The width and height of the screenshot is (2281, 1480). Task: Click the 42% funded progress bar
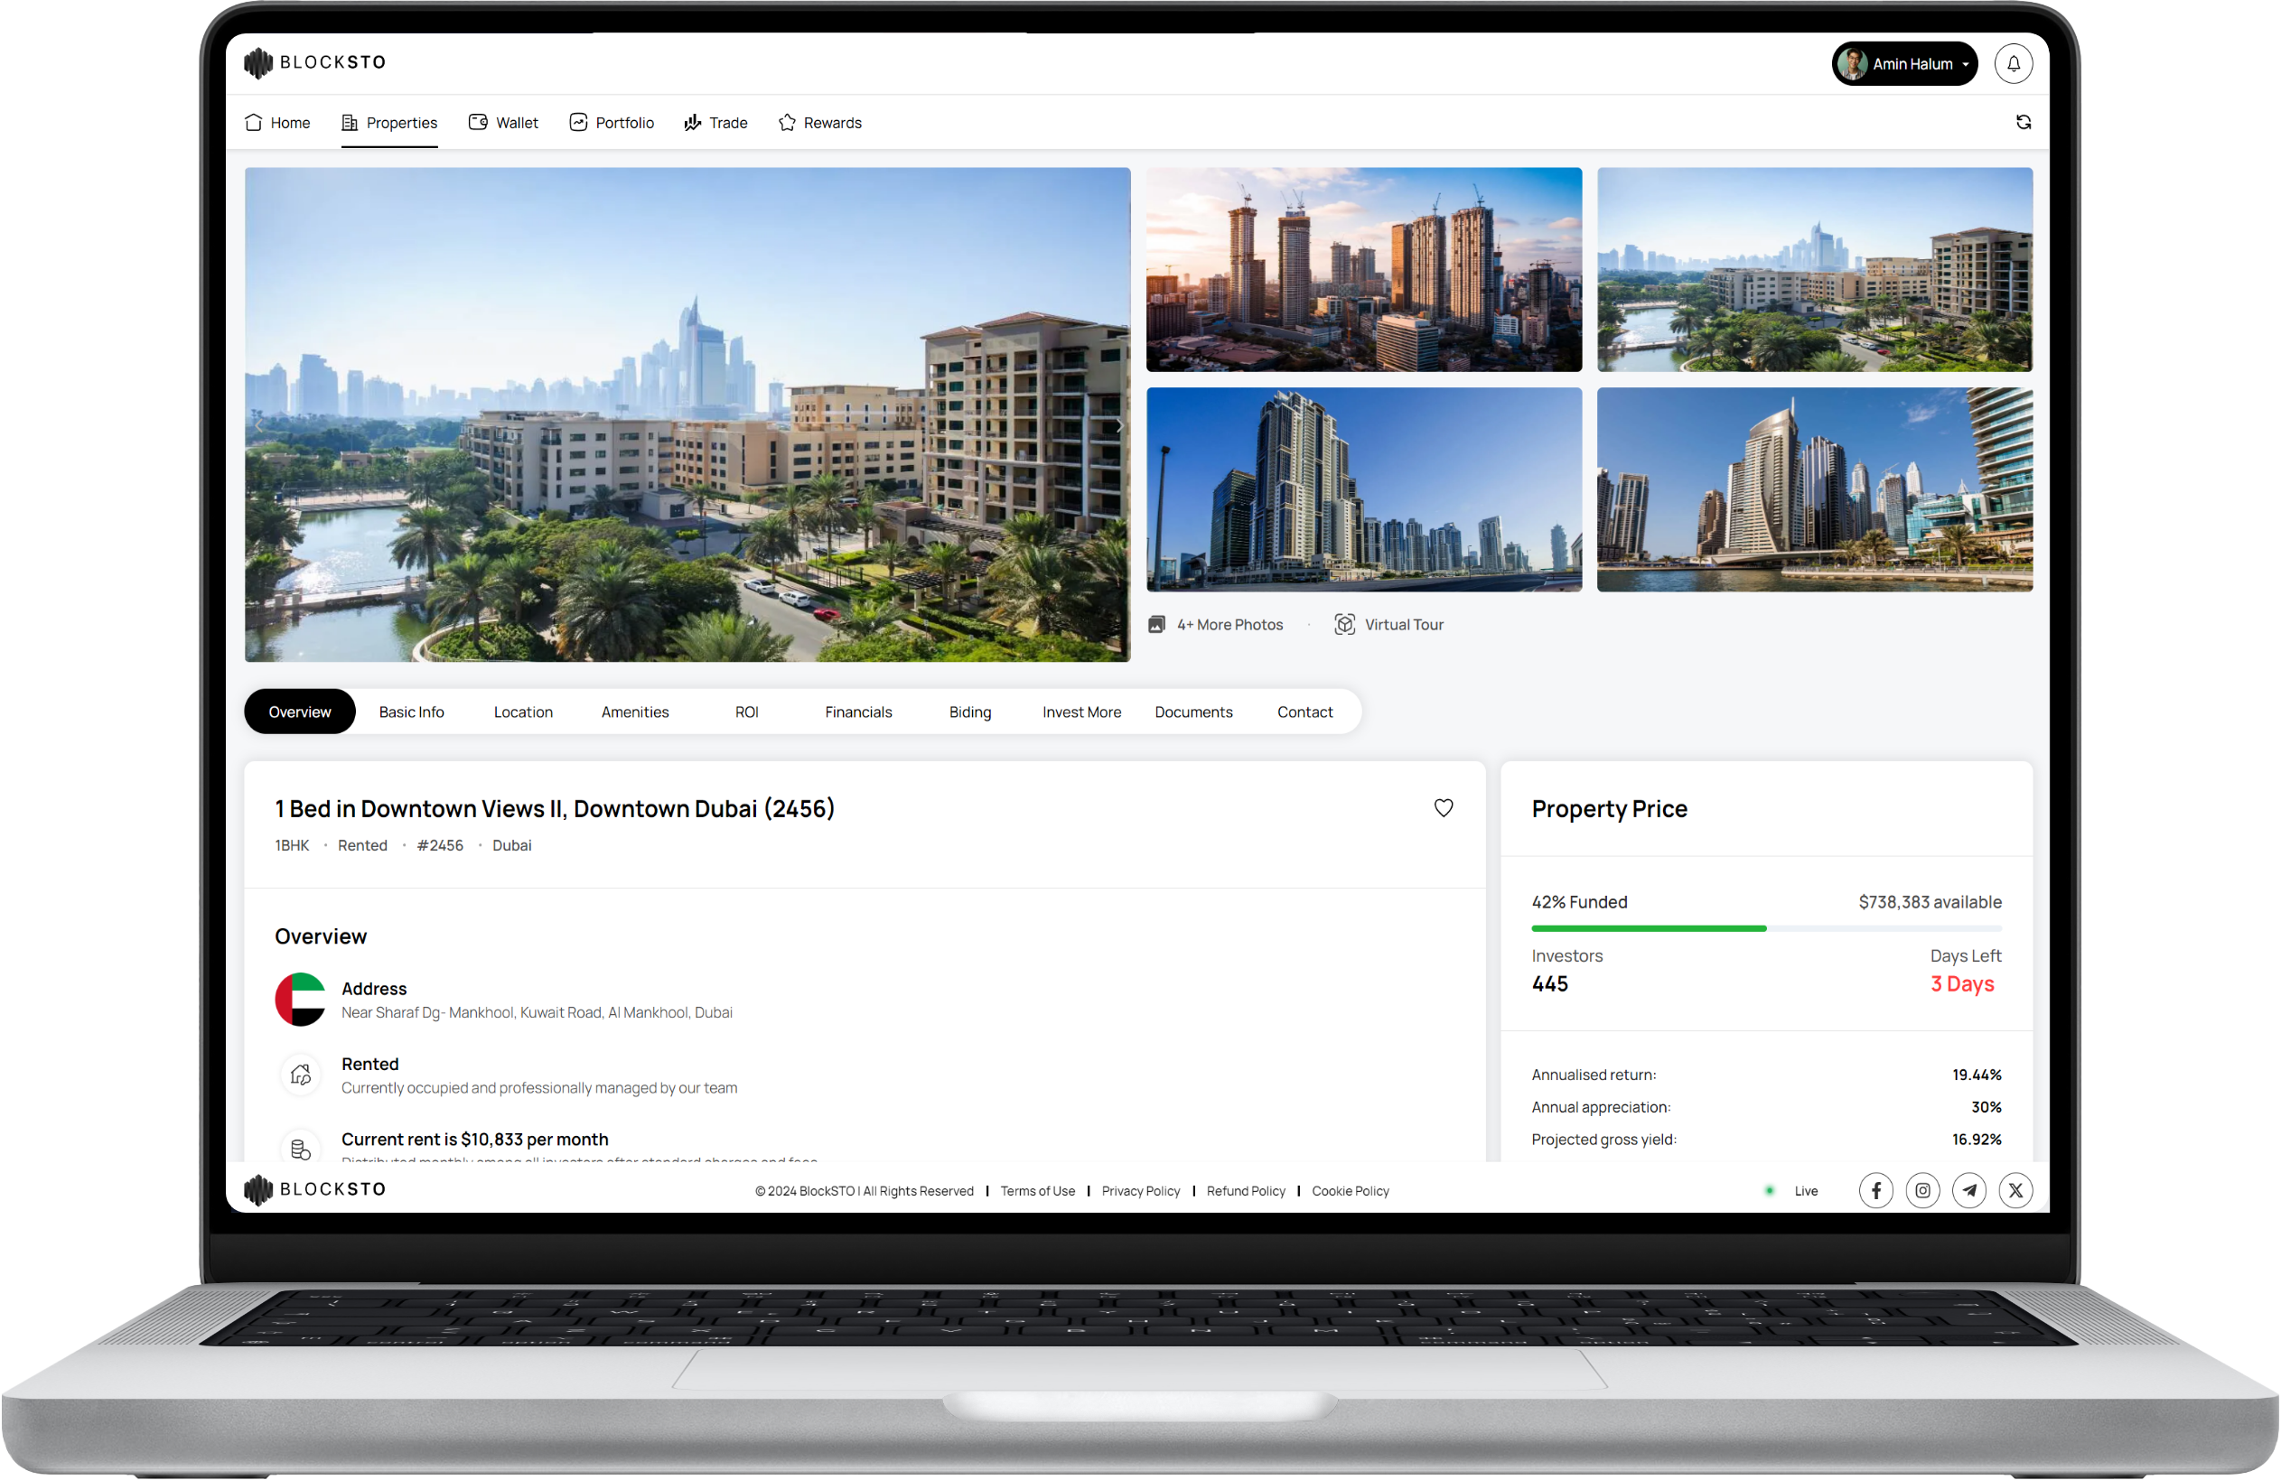[1765, 928]
